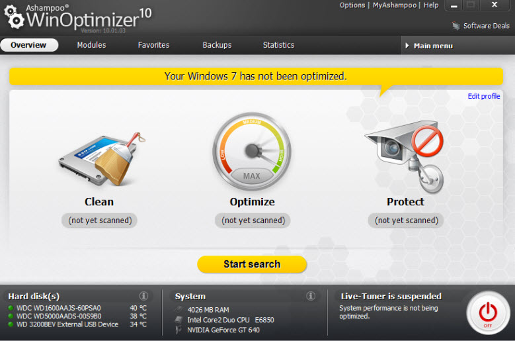Screen dimensions: 515x341
Task: Click the green status dot for WD 3200BEV
Action: point(11,324)
